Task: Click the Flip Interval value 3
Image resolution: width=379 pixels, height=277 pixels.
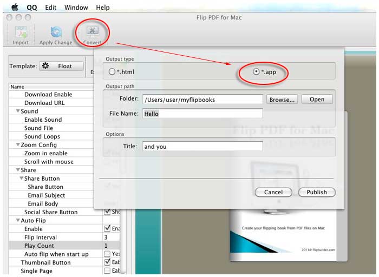Action: point(106,238)
